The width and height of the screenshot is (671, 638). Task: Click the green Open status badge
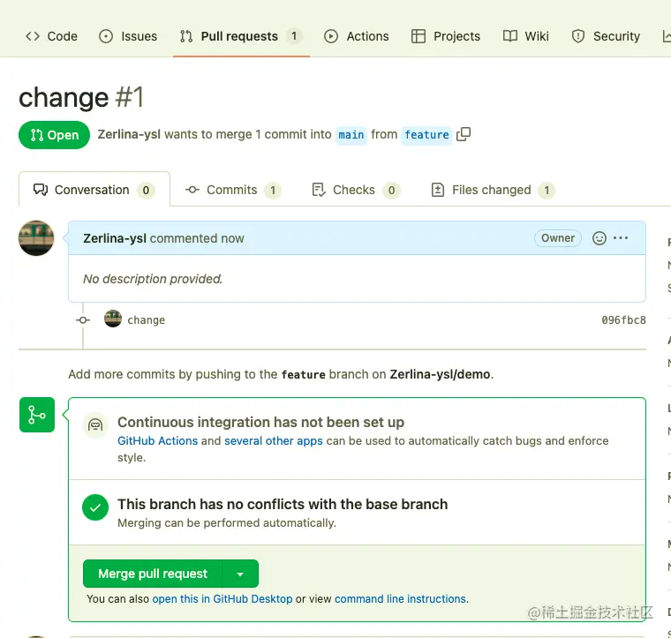[55, 135]
